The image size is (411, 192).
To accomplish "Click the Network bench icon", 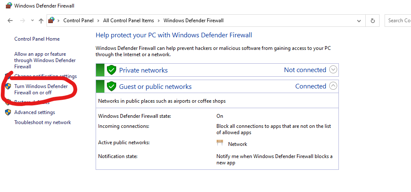I will (x=220, y=143).
